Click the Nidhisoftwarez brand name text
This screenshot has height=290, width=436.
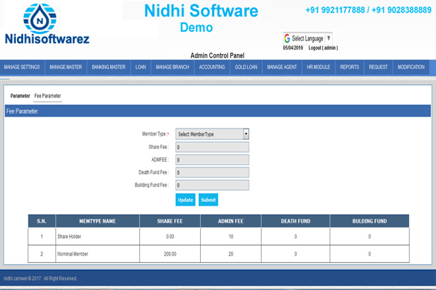pos(47,39)
